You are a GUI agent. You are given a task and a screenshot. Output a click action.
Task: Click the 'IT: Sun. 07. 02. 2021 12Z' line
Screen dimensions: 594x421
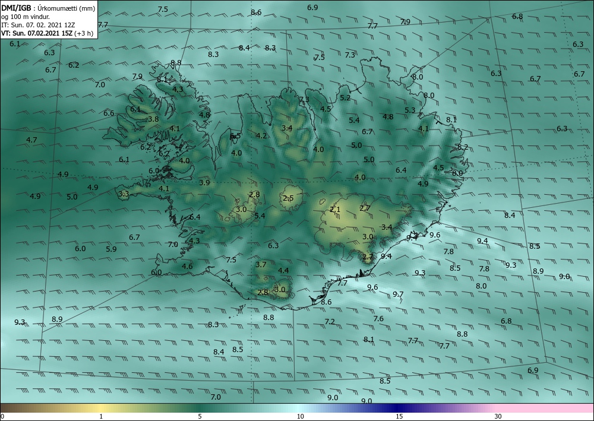tap(38, 25)
